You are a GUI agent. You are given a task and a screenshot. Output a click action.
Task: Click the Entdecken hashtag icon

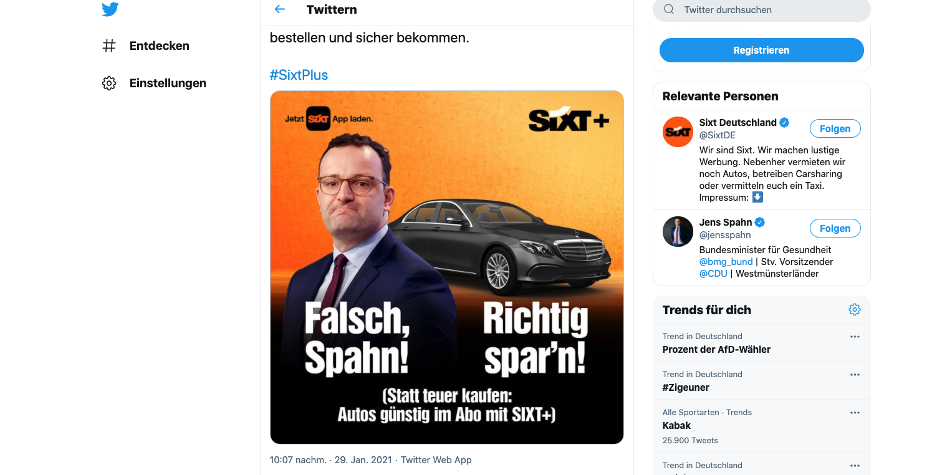click(x=109, y=46)
